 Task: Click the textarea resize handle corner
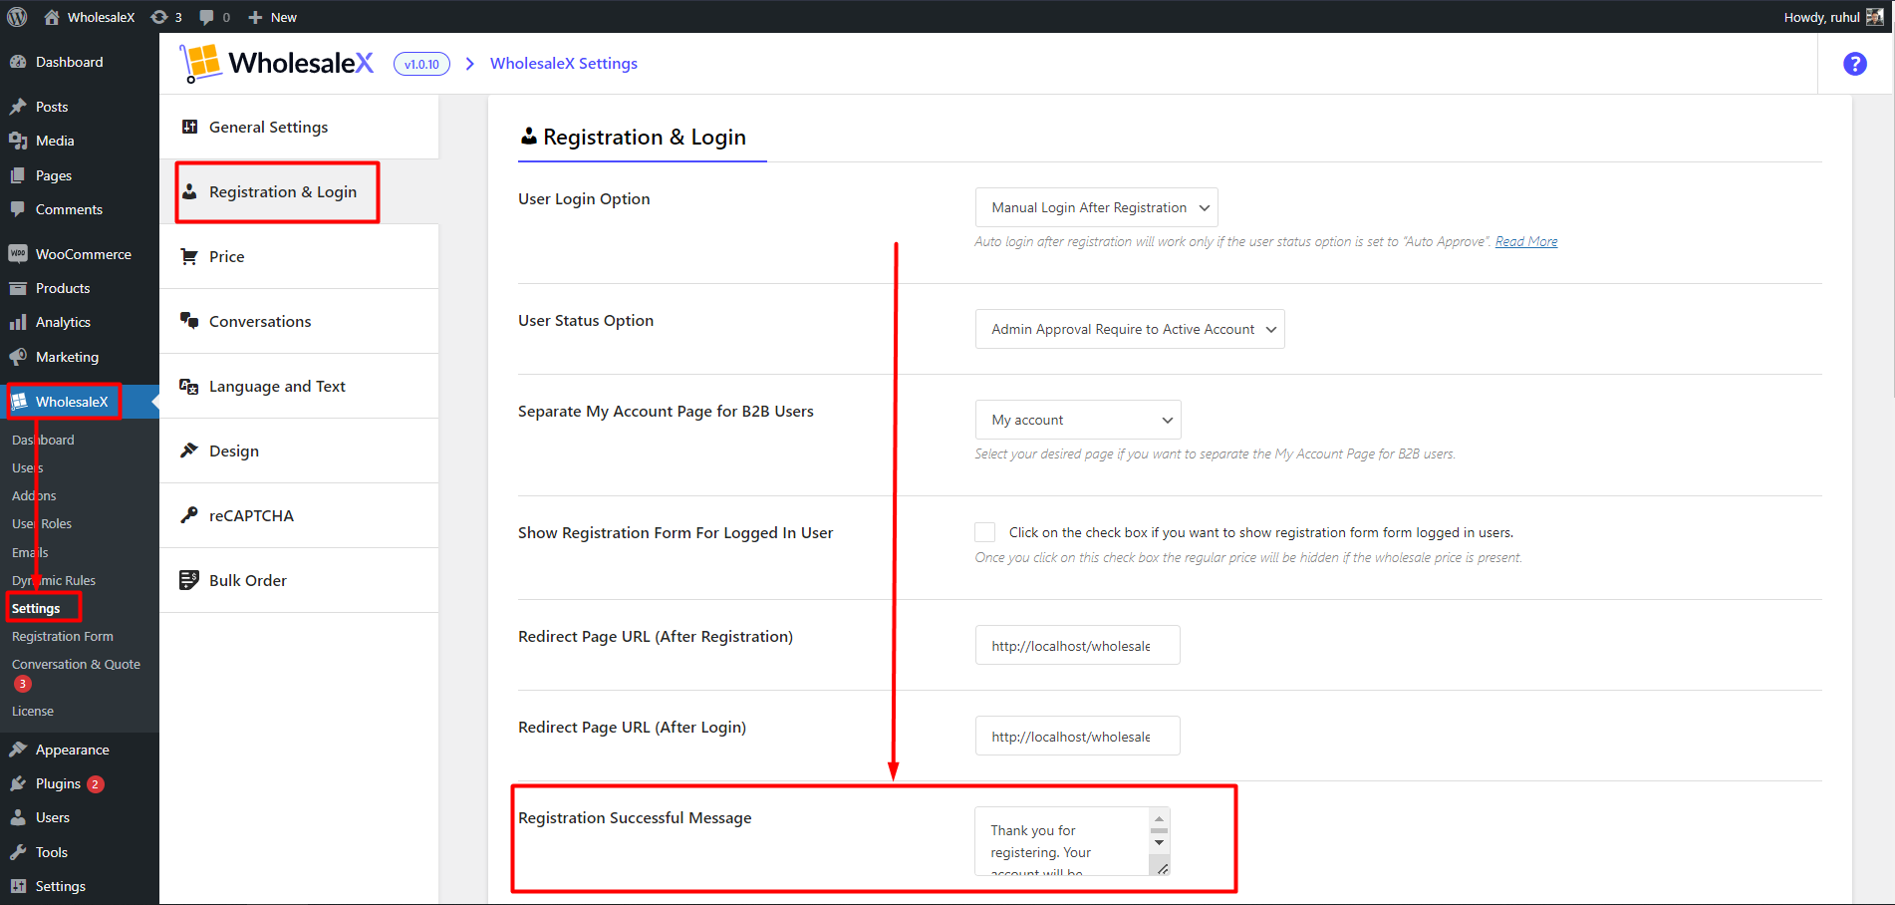(1162, 868)
